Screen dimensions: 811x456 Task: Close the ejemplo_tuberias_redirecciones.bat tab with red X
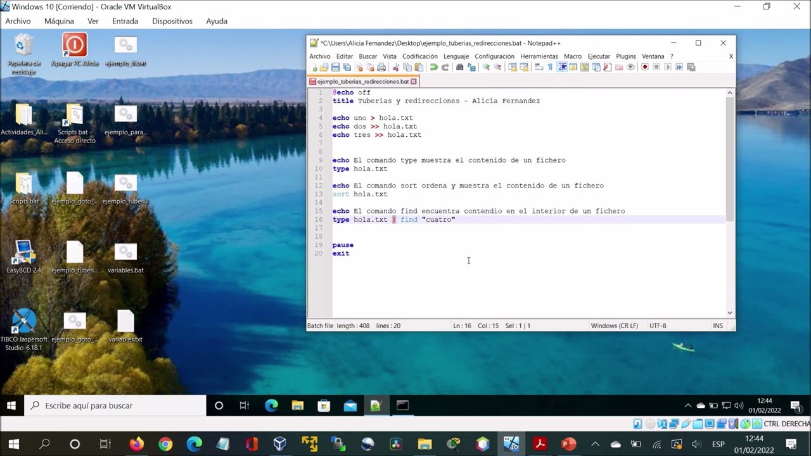[x=414, y=82]
